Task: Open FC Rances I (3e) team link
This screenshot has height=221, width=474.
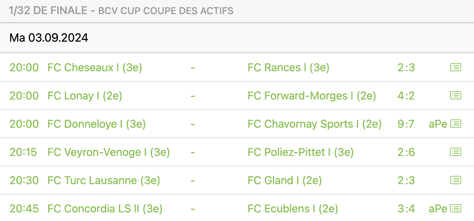Action: click(288, 68)
